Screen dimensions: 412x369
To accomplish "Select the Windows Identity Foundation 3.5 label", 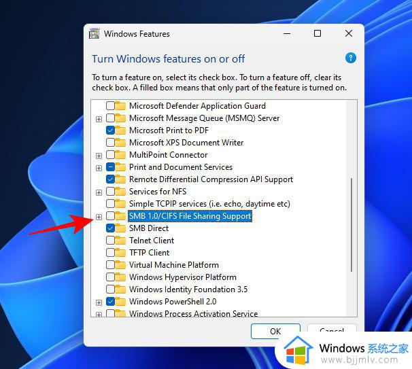I will (x=188, y=289).
